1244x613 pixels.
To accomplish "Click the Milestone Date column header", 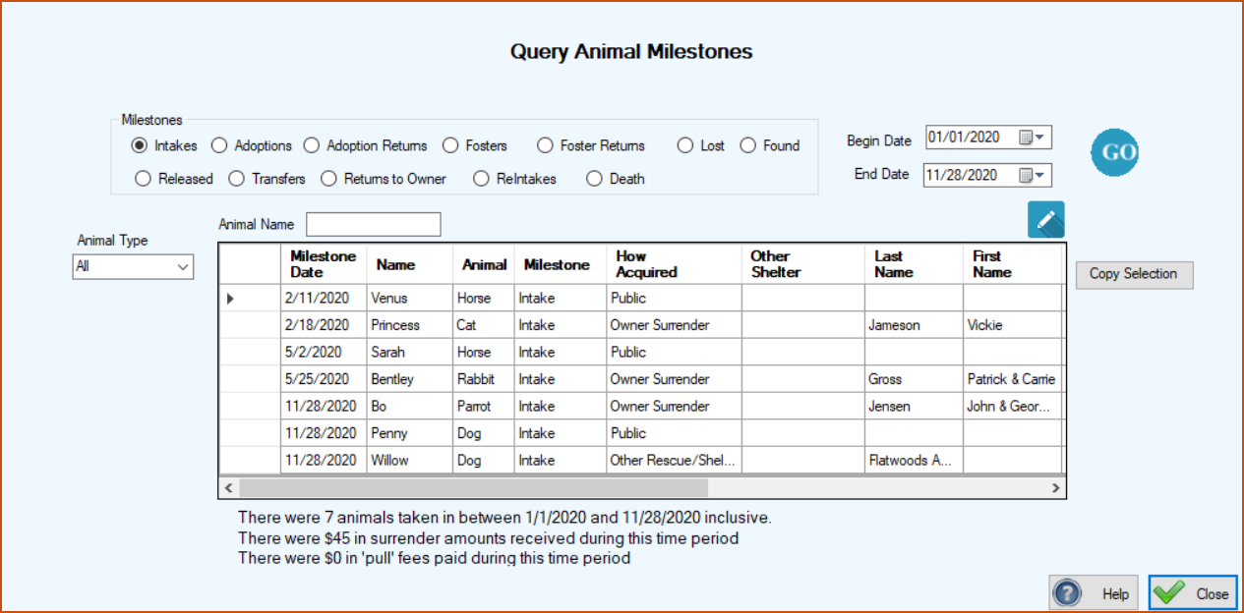I will point(324,264).
